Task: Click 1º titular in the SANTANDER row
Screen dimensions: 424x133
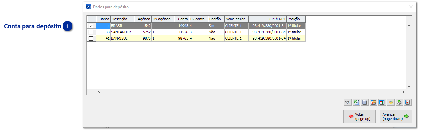Action: coord(296,32)
